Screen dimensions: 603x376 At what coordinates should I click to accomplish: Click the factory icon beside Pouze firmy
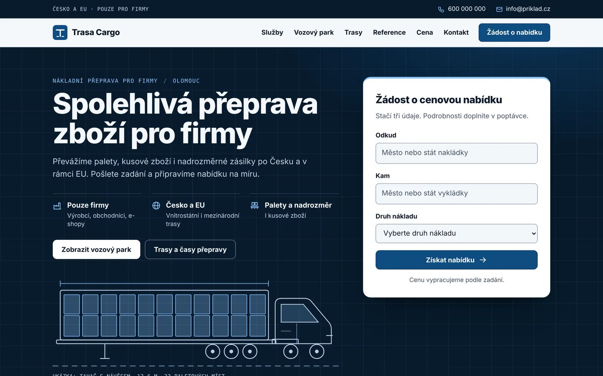click(x=57, y=206)
